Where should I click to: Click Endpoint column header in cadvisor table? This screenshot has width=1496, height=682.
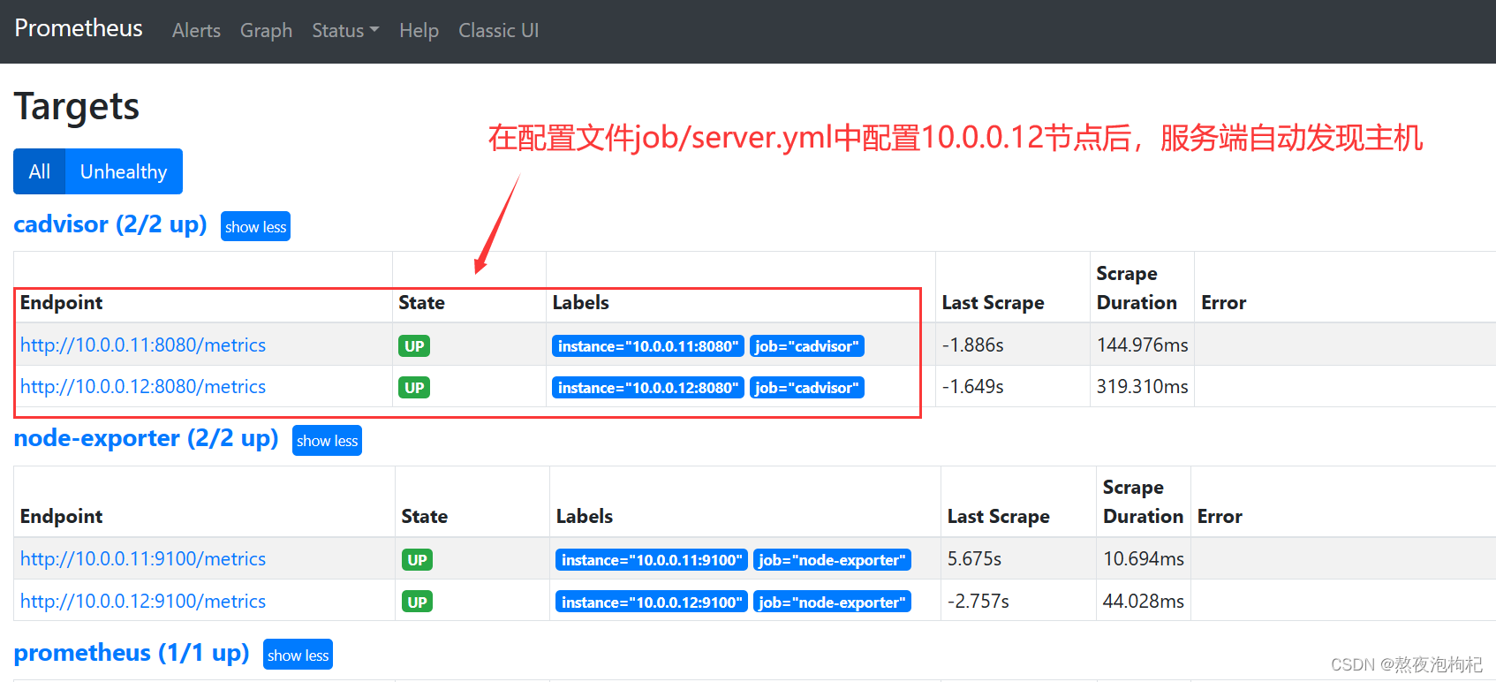click(62, 303)
